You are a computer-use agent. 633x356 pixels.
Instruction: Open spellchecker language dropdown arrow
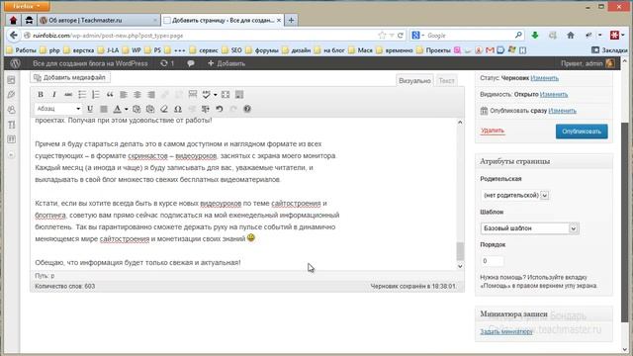click(215, 95)
